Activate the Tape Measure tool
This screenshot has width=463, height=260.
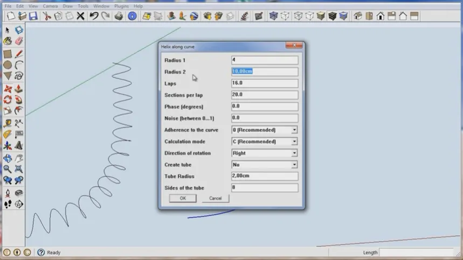pos(8,123)
